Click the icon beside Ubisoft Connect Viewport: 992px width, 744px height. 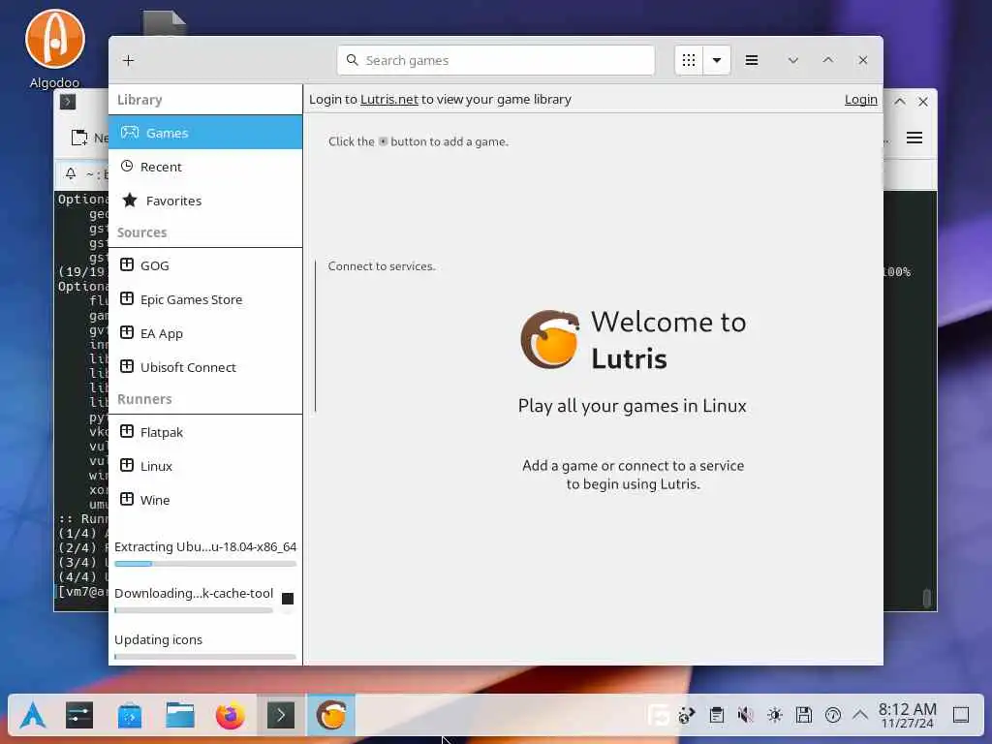tap(127, 366)
